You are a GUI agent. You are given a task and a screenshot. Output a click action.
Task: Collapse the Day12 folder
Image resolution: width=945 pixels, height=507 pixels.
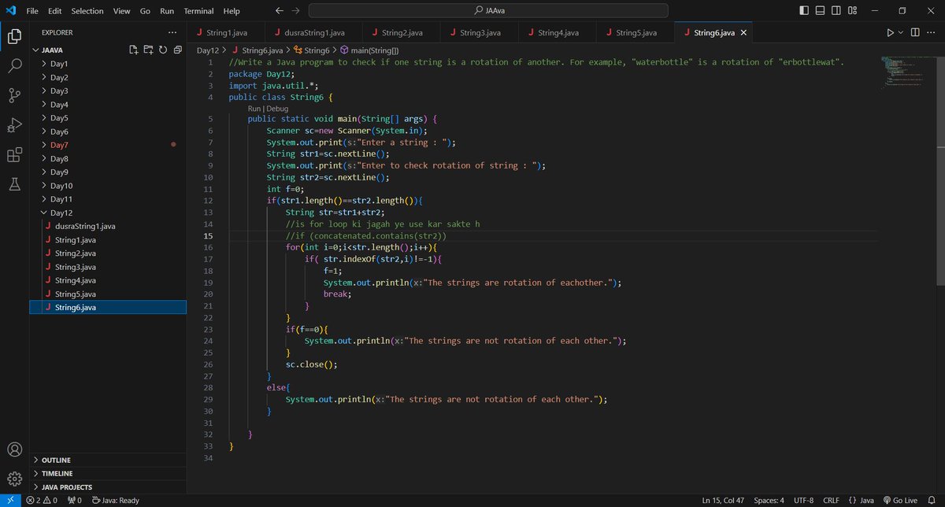(x=108, y=213)
